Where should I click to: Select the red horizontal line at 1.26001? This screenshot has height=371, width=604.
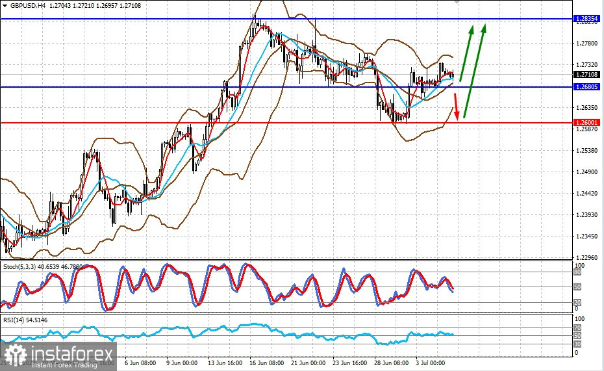[x=286, y=123]
